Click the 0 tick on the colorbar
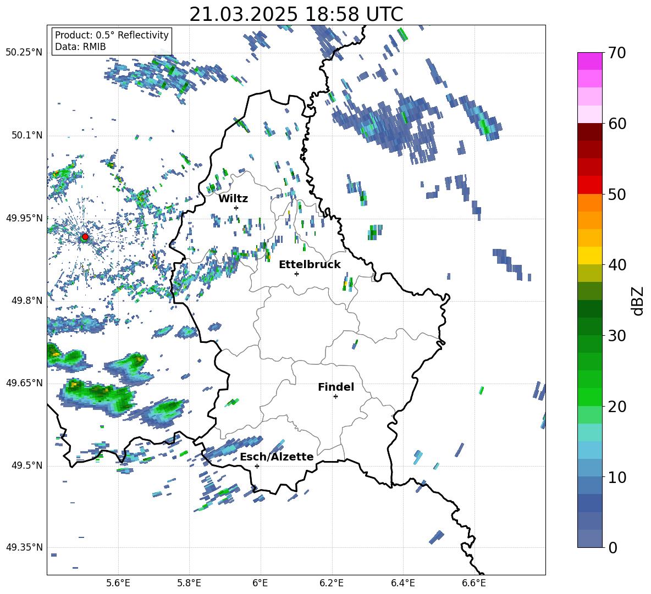 pyautogui.click(x=613, y=548)
